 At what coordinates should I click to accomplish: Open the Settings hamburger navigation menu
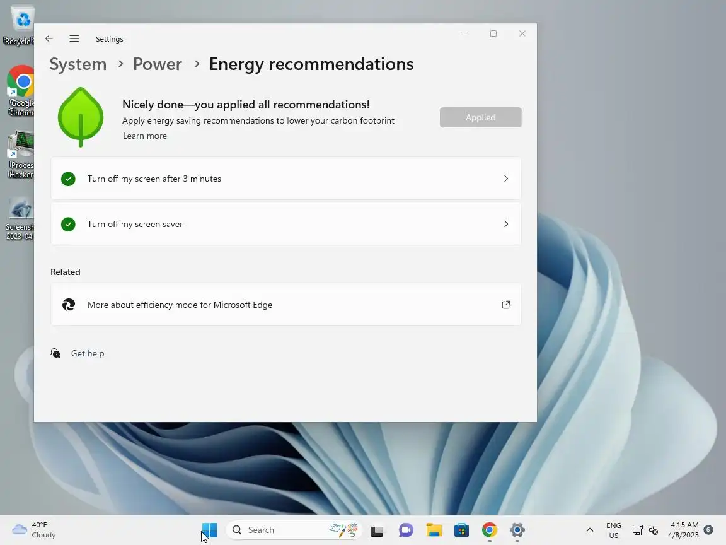click(74, 39)
